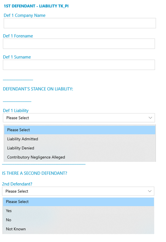Click the Def 1 Forename label
The width and height of the screenshot is (166, 242).
pyautogui.click(x=18, y=36)
